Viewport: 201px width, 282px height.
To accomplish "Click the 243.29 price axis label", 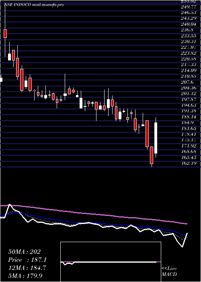I will tap(189, 19).
